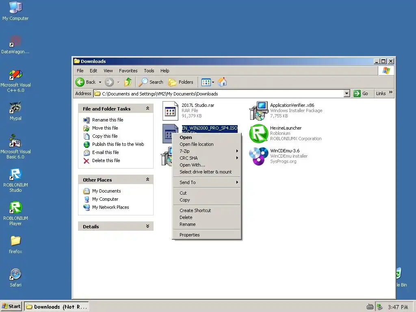416x312 pixels.
Task: Expand CRC SHA submenu in context menu
Action: (x=207, y=158)
